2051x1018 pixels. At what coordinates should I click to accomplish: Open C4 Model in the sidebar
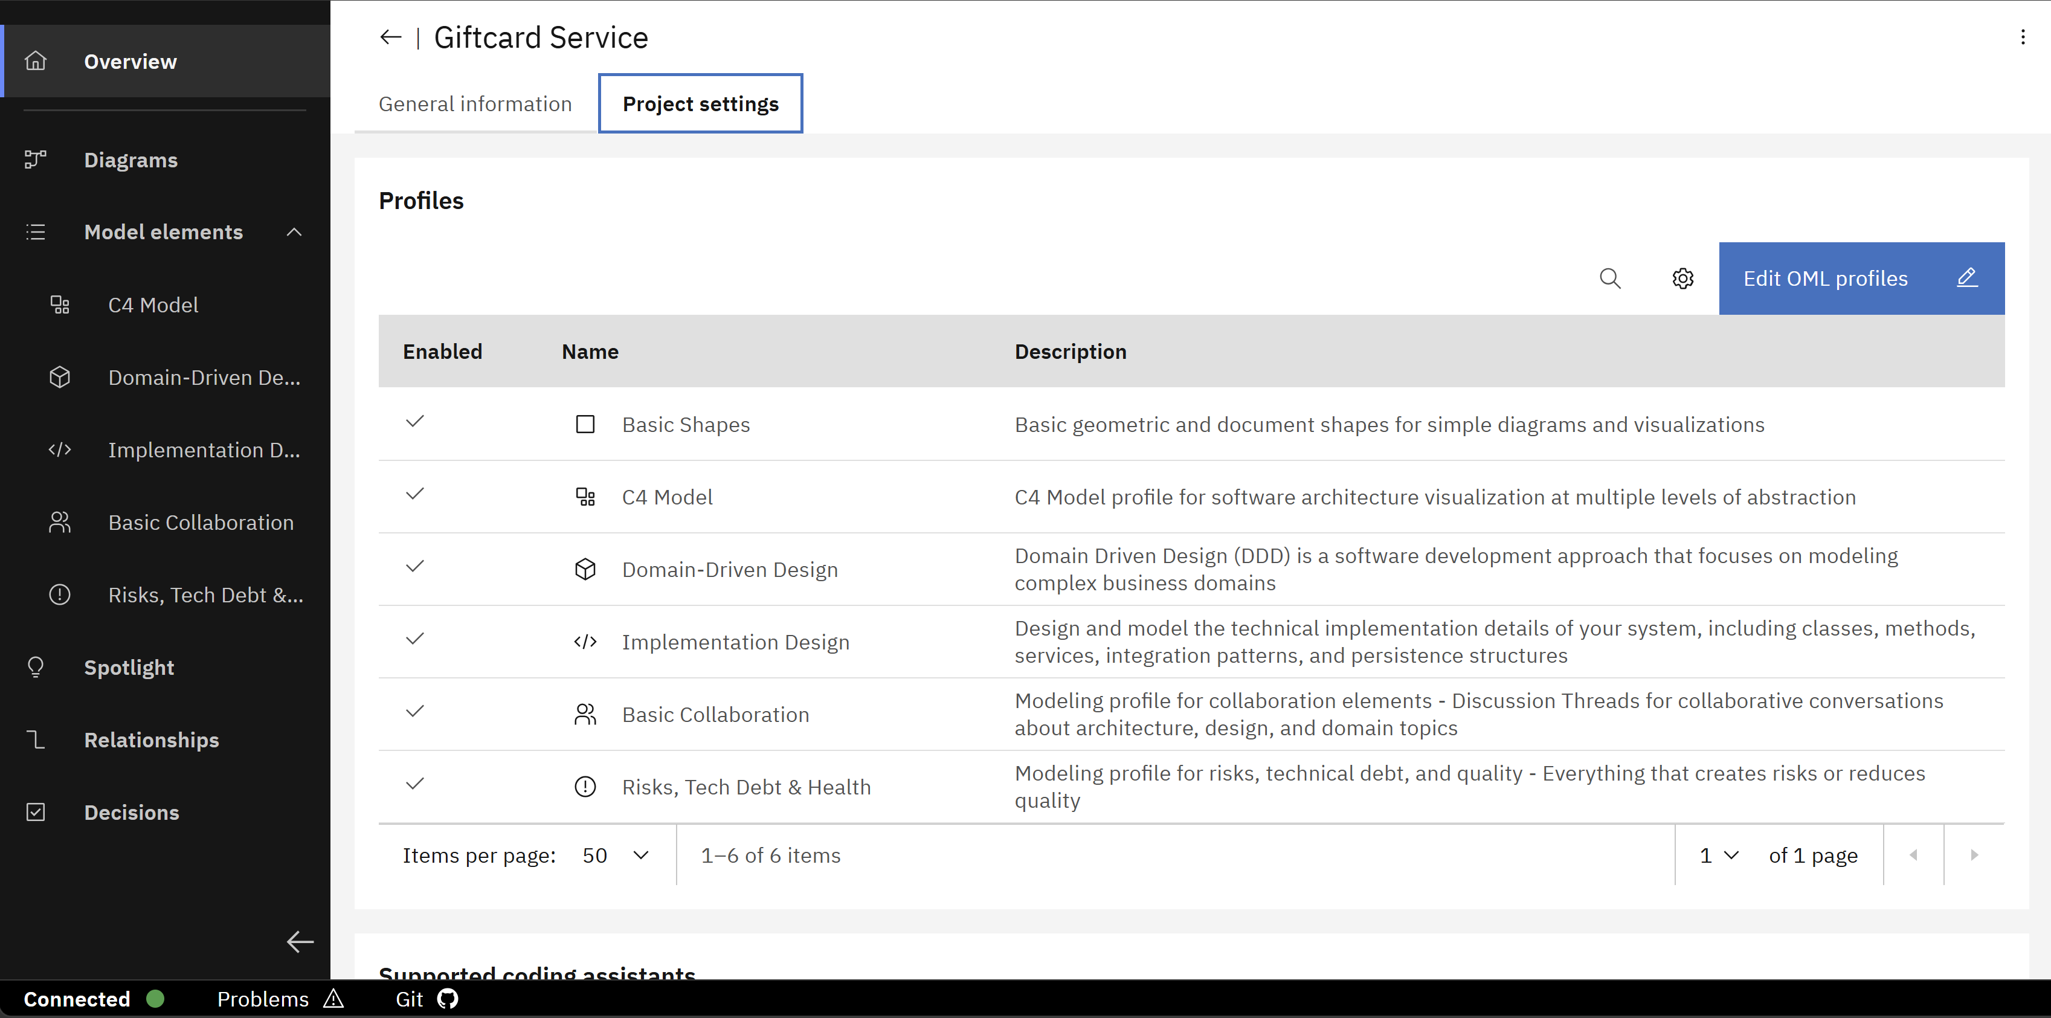click(165, 304)
